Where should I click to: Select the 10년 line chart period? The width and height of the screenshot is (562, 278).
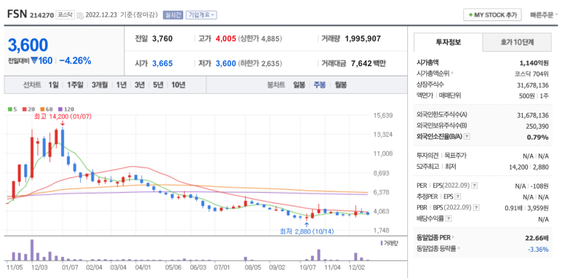(178, 85)
